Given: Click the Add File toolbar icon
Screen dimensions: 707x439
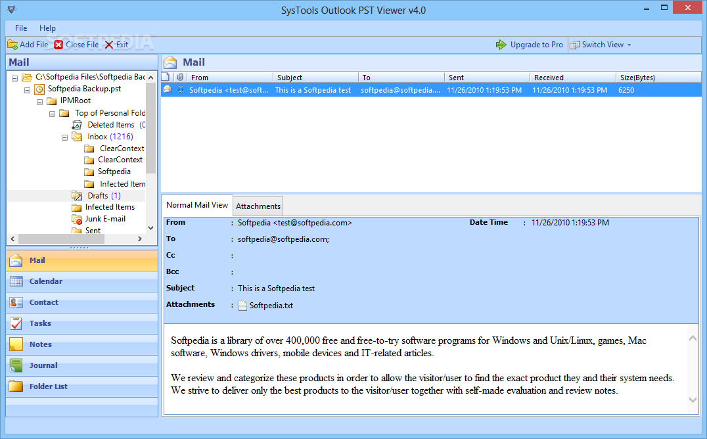Looking at the screenshot, I should 12,45.
